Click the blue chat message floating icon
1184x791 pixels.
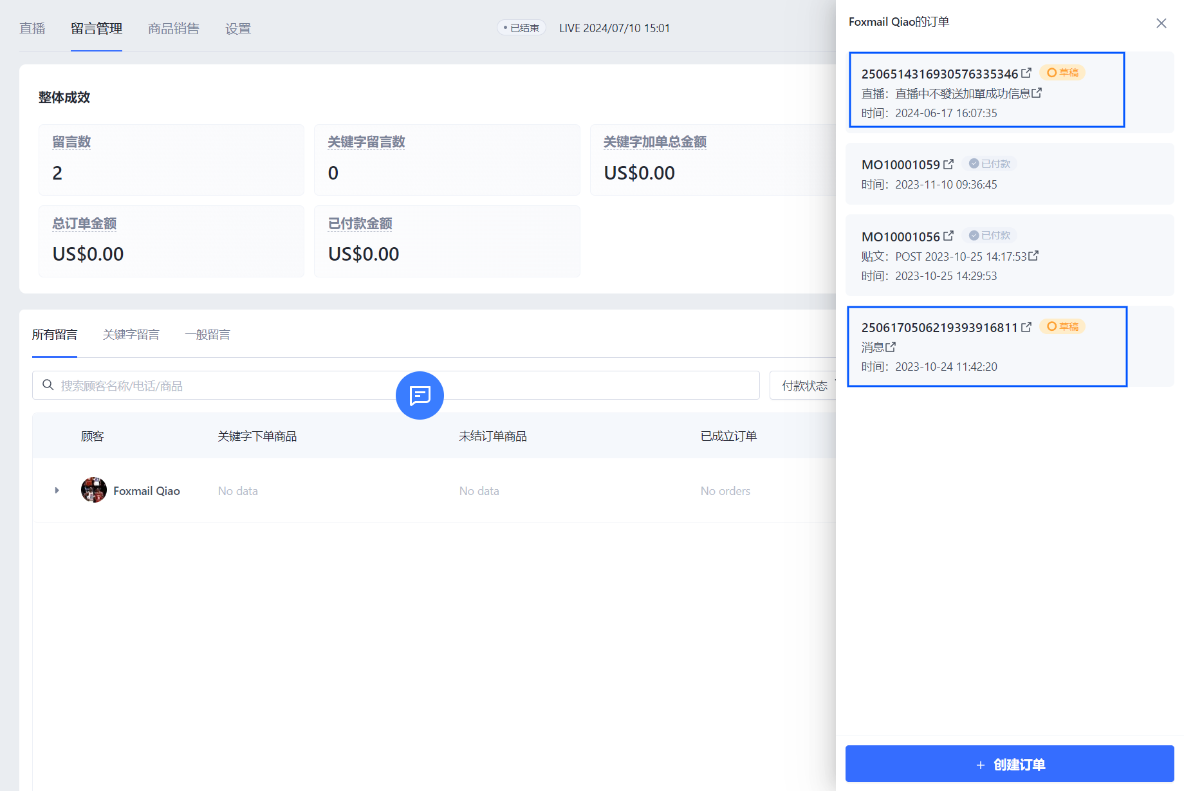[x=420, y=395]
